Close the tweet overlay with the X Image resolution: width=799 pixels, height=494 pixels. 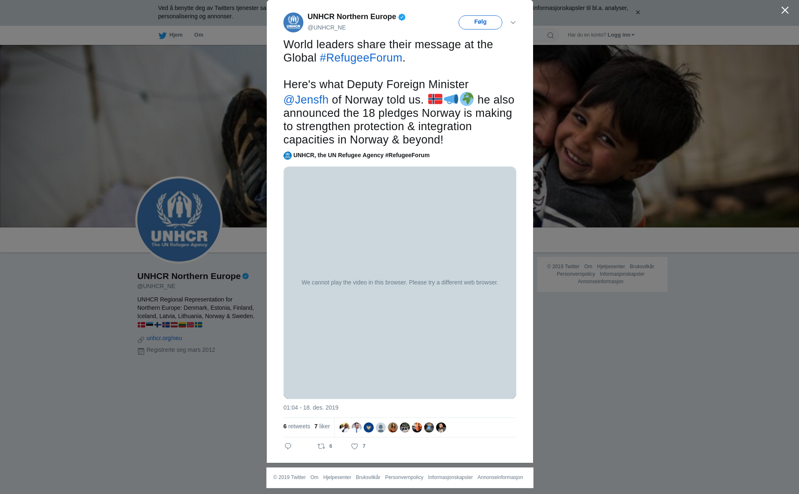point(785,10)
